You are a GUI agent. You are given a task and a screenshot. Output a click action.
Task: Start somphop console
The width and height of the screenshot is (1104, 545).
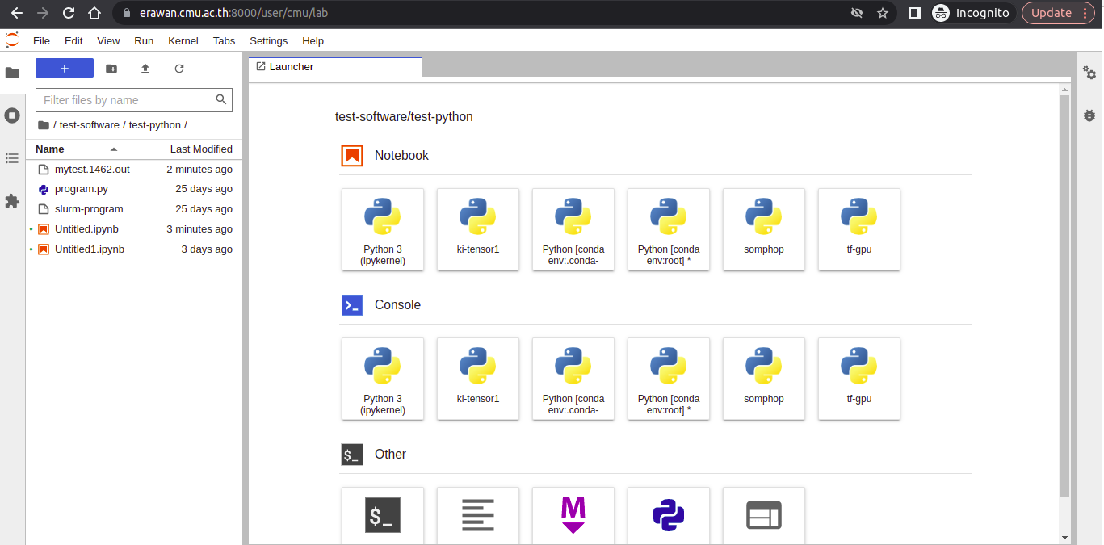764,379
